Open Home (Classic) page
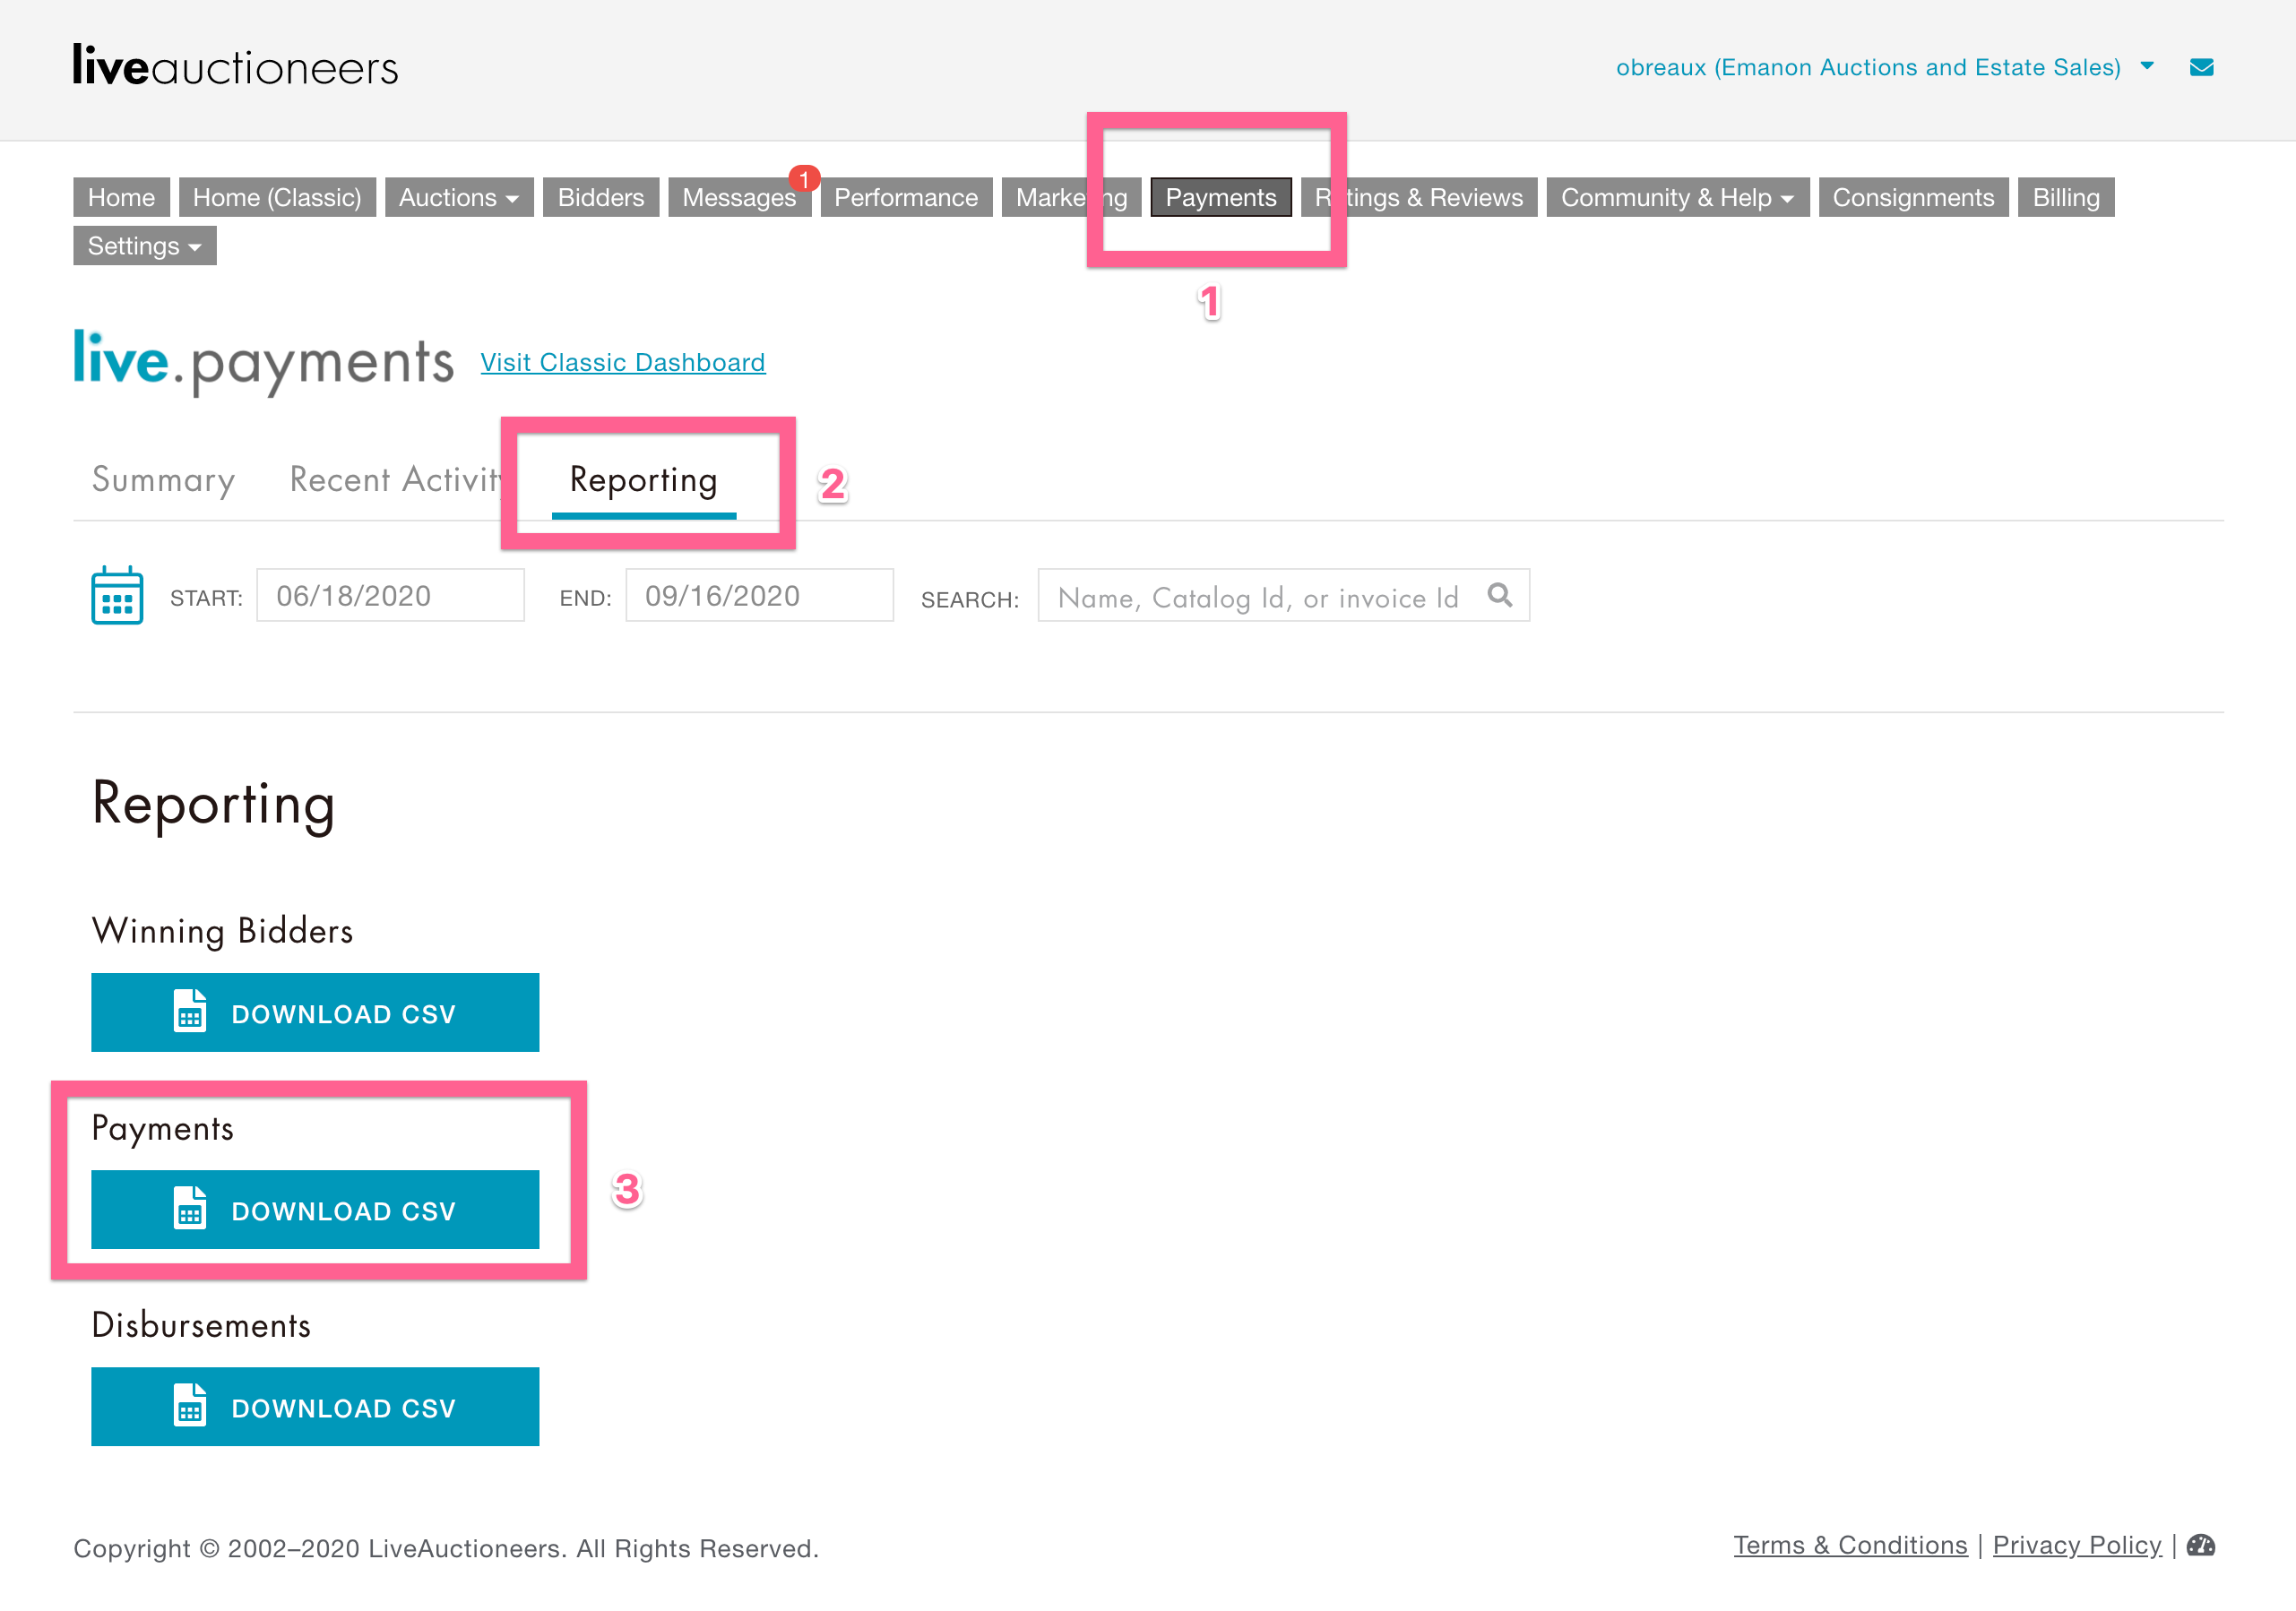2296x1611 pixels. [x=277, y=197]
